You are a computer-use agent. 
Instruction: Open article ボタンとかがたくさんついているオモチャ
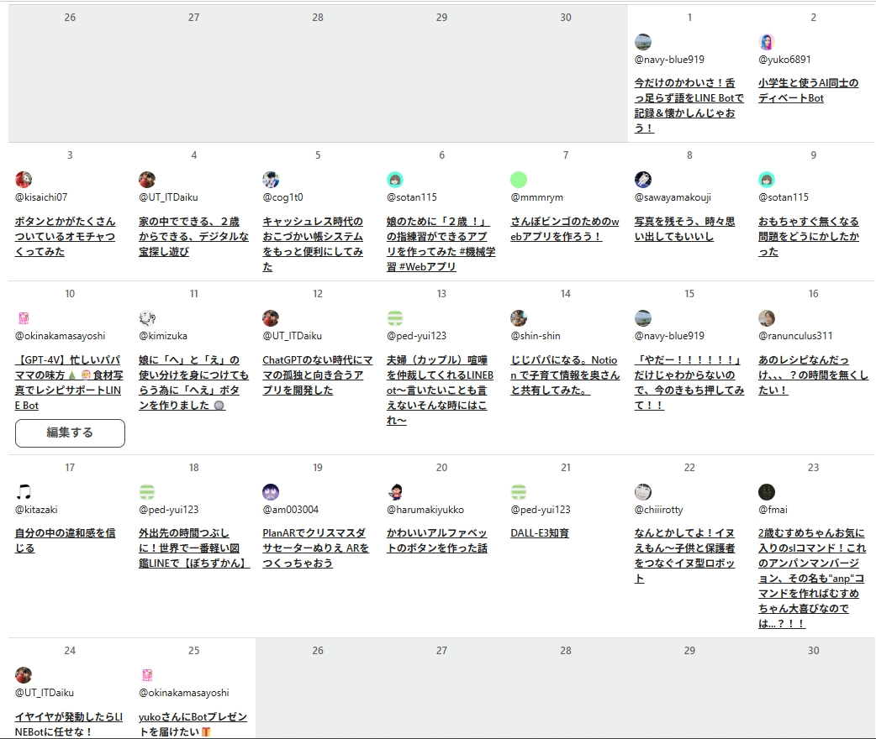point(65,237)
